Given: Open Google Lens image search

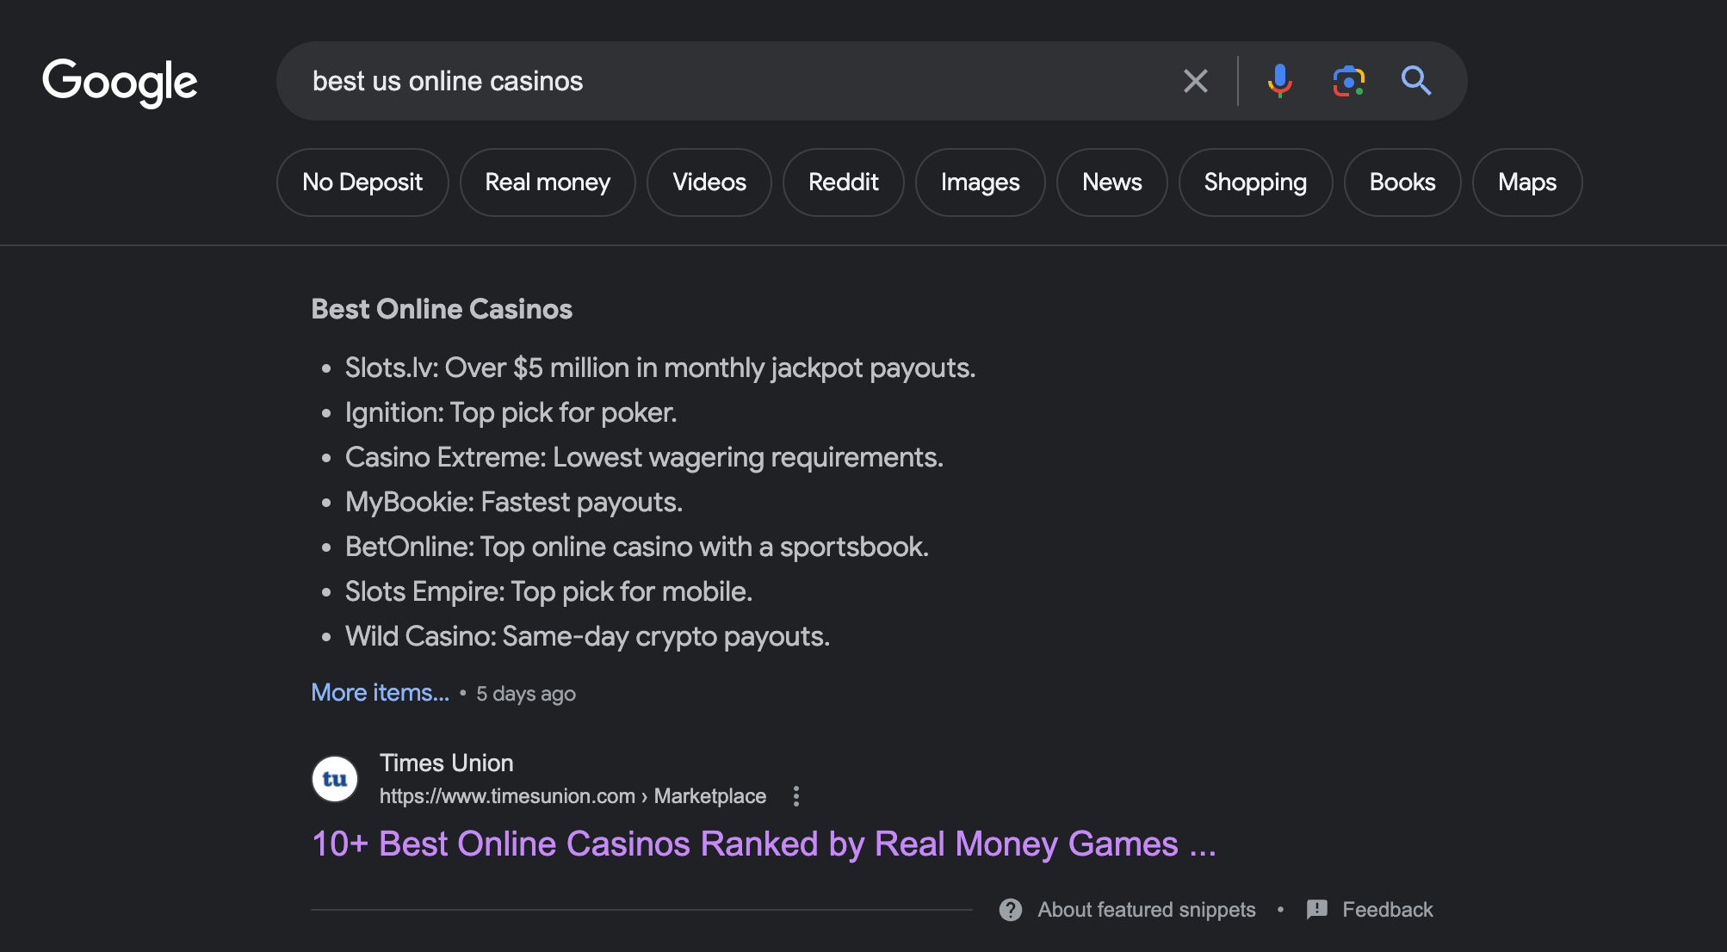Looking at the screenshot, I should [x=1349, y=81].
